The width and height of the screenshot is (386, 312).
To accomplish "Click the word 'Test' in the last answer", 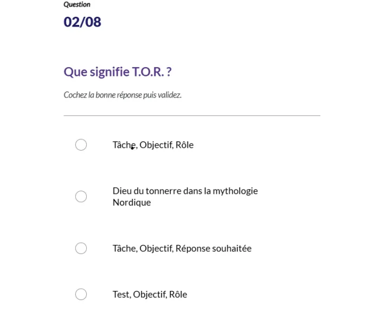I will click(121, 294).
